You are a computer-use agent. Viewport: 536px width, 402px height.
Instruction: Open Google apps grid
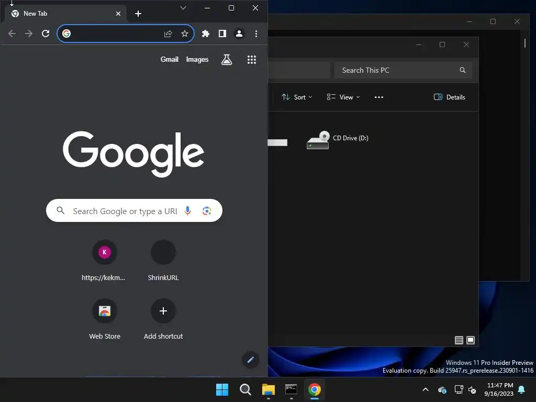252,60
